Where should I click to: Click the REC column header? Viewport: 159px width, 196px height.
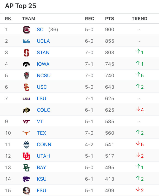pyautogui.click(x=89, y=19)
